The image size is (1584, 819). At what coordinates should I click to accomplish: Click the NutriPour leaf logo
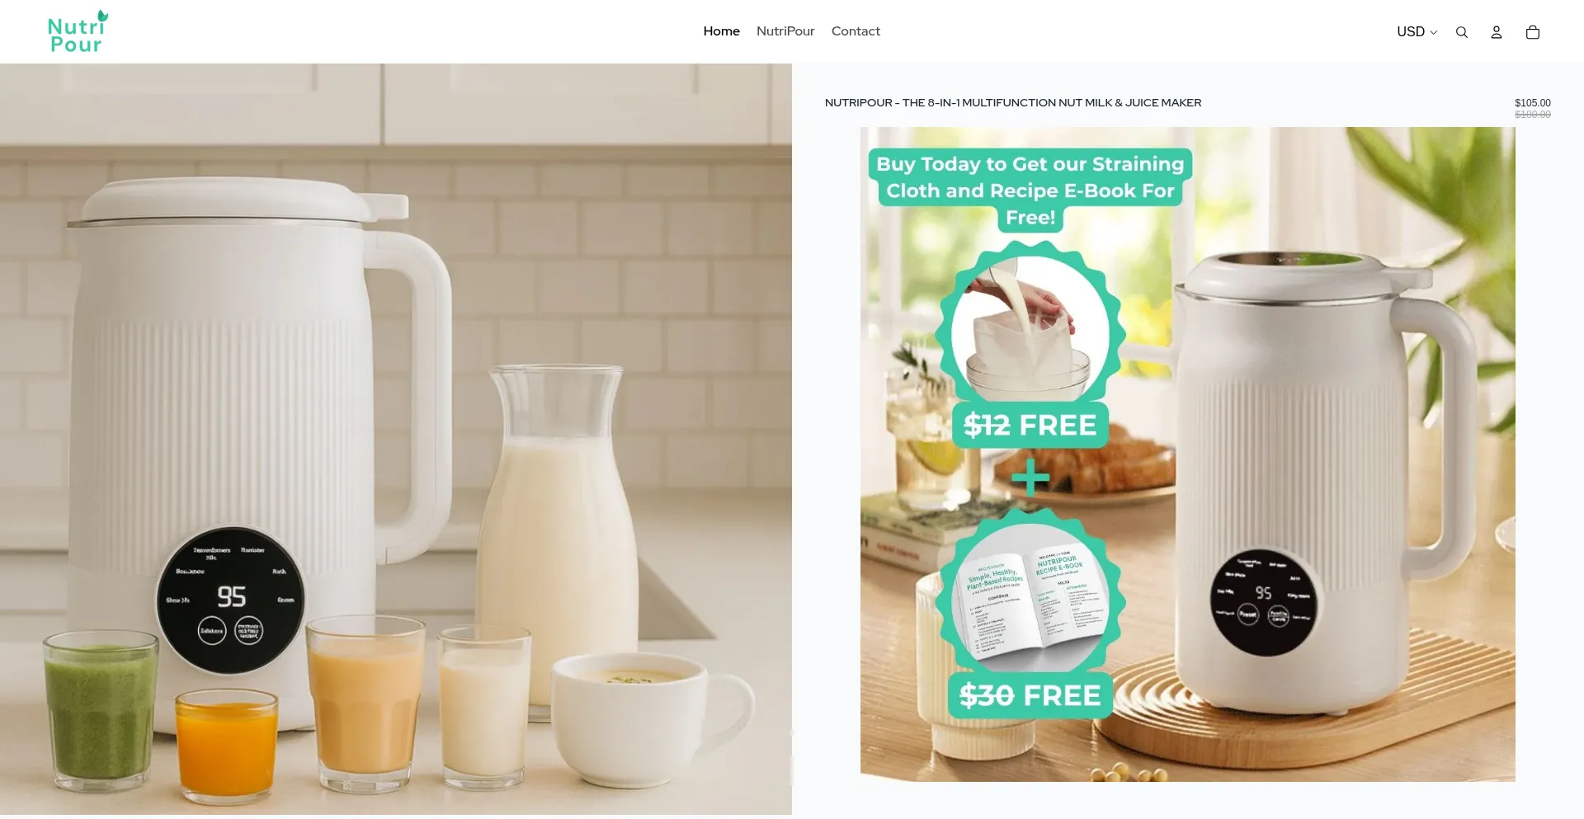click(78, 32)
